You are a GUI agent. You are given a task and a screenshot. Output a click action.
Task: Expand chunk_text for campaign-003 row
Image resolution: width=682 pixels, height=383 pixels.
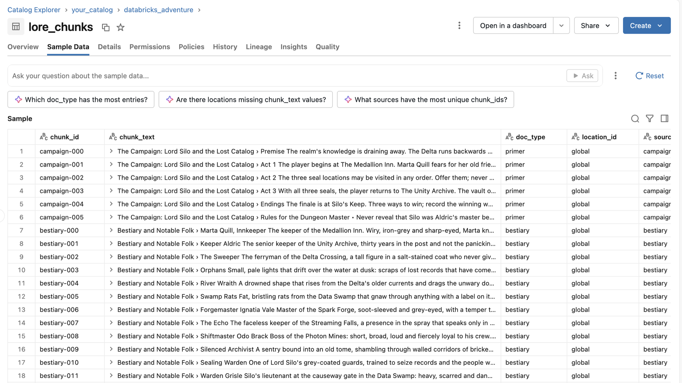111,191
